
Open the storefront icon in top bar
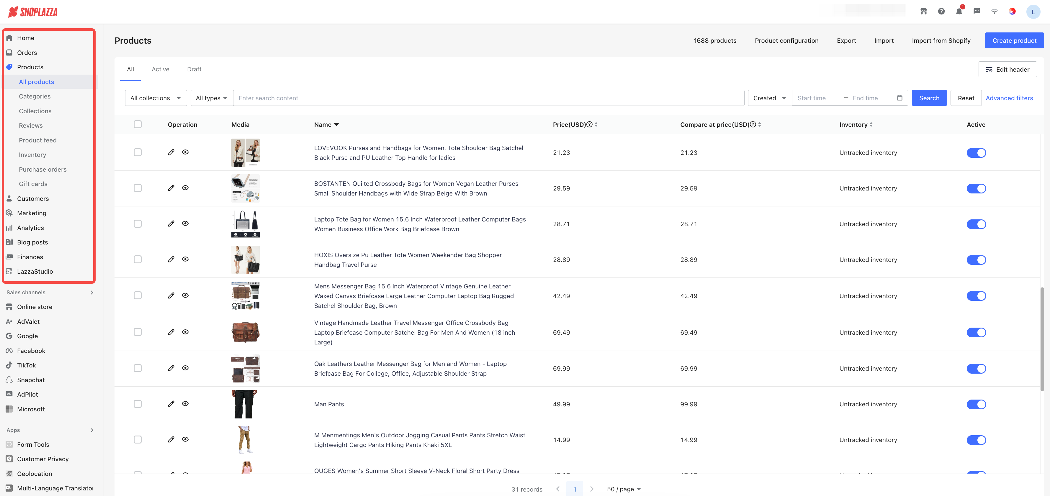pos(924,12)
